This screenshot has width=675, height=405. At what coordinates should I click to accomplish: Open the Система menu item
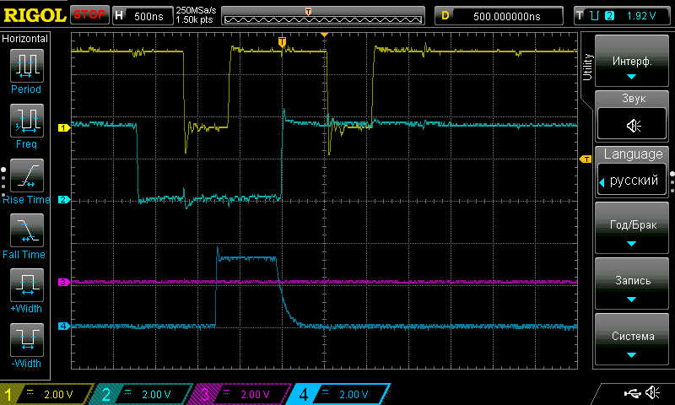point(632,340)
